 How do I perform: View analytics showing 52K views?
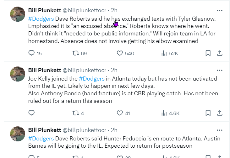tap(164, 53)
